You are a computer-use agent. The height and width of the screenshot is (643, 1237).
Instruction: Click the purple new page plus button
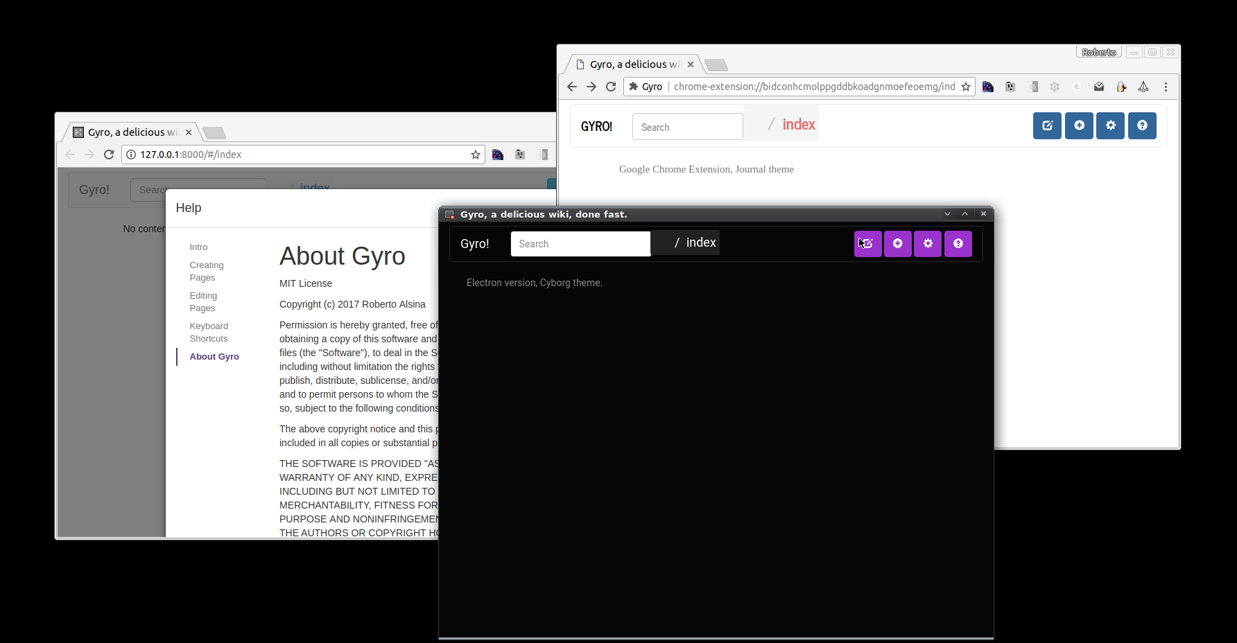click(898, 244)
